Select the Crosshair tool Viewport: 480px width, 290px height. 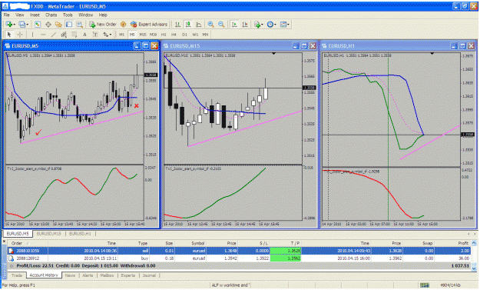(x=20, y=35)
